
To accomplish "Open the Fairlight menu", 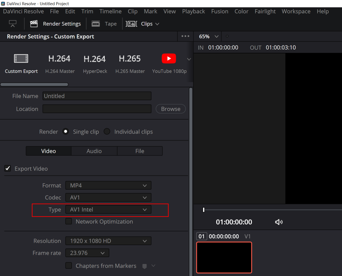I will 265,11.
